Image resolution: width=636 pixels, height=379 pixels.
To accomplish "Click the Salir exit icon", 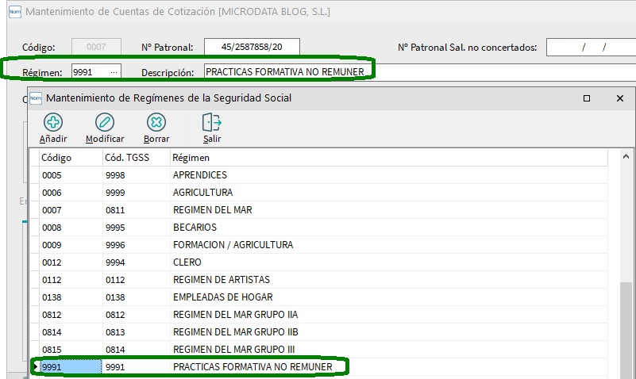I will tap(211, 122).
